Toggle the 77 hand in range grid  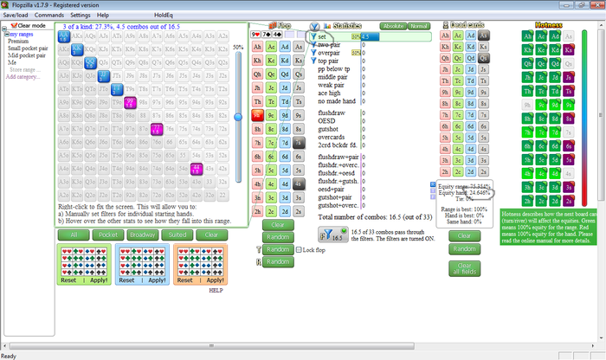[157, 129]
